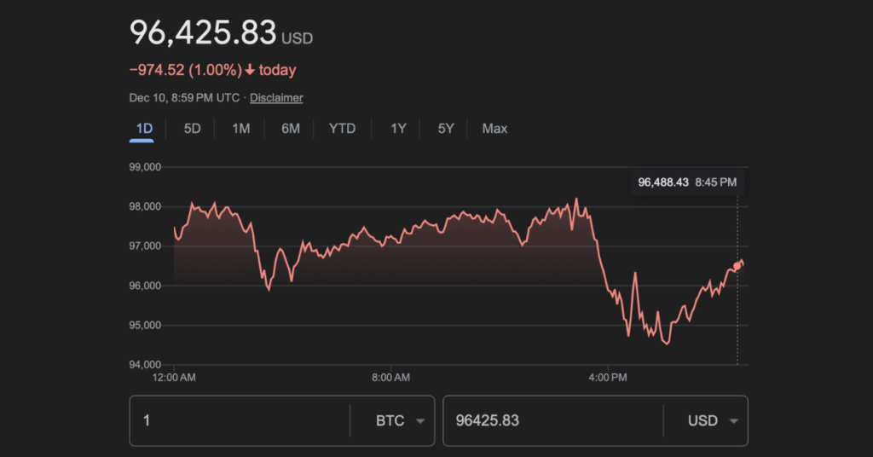The height and width of the screenshot is (457, 873).
Task: Switch to the 5D chart tab
Action: pos(193,129)
